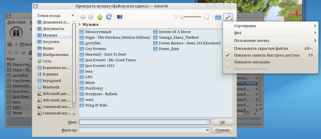Select the Рашн_Дэнс folder
This screenshot has height=139, width=321.
166,49
